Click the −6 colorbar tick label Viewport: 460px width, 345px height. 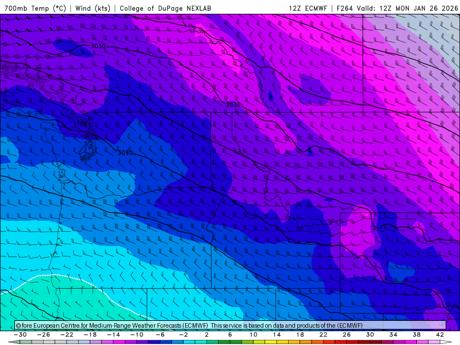coord(160,335)
